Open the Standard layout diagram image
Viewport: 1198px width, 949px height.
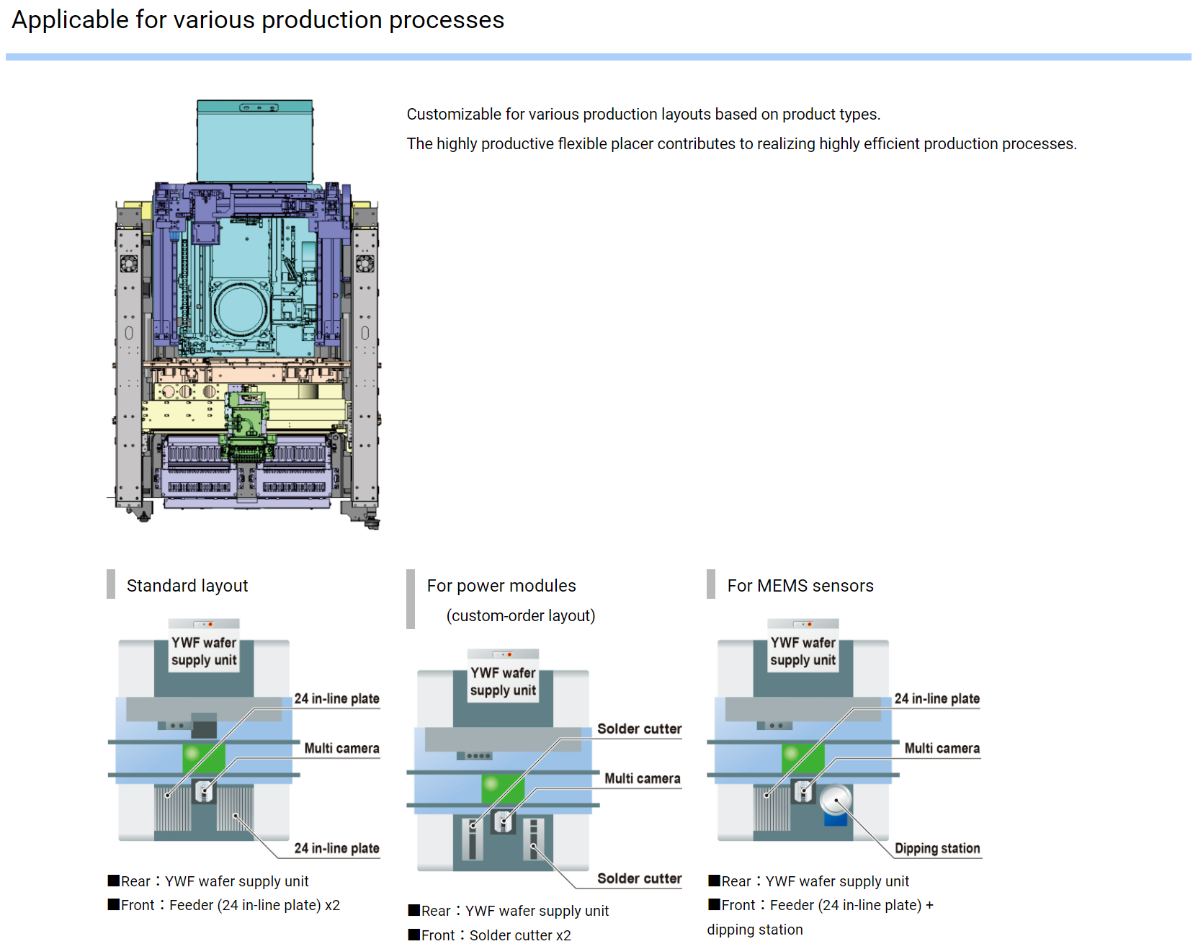244,738
